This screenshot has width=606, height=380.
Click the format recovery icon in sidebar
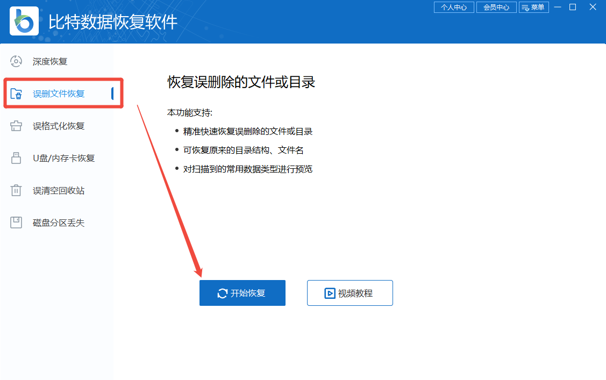click(16, 126)
